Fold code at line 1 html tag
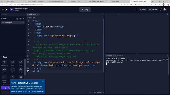Image resolution: width=170 pixels, height=95 pixels. (31, 21)
